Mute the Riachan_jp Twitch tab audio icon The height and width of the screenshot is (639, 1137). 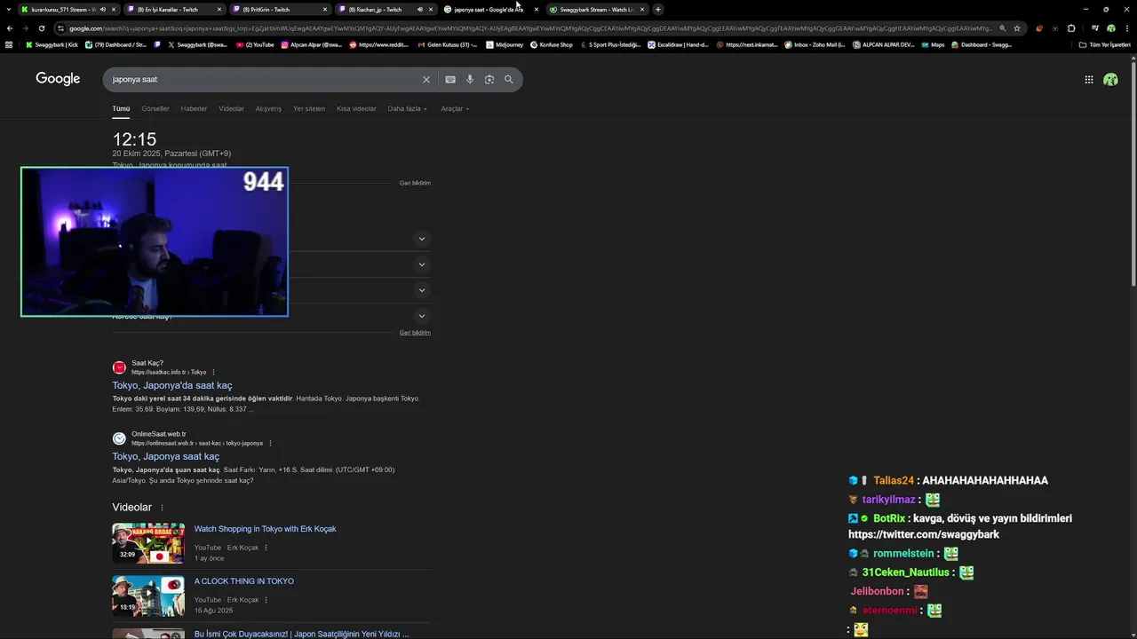[x=420, y=10]
